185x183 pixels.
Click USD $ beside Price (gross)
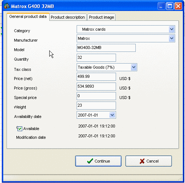(x=125, y=88)
